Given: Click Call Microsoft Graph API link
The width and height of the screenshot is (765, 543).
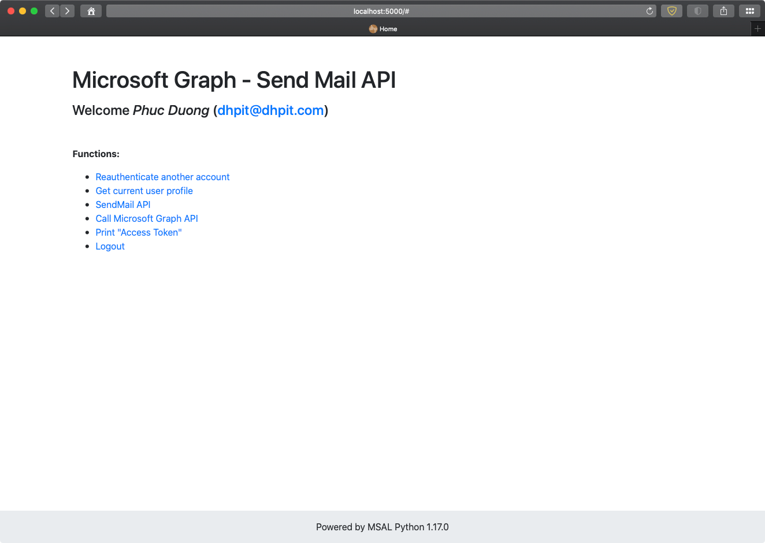Looking at the screenshot, I should tap(147, 218).
